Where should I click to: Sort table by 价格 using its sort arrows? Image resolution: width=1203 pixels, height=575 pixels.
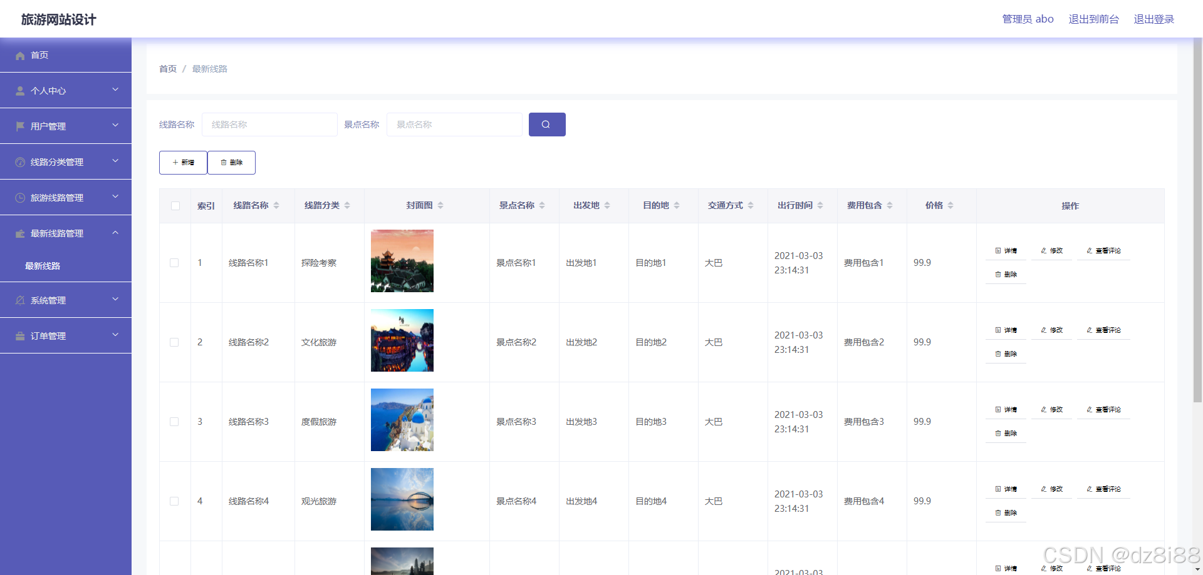click(x=951, y=205)
